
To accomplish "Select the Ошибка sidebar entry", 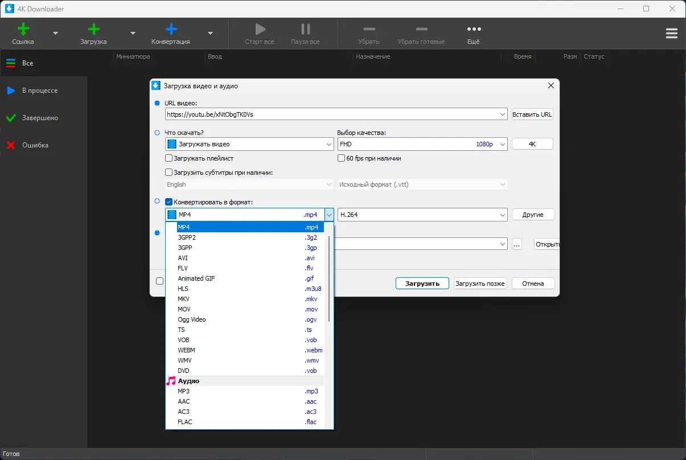I will click(35, 145).
